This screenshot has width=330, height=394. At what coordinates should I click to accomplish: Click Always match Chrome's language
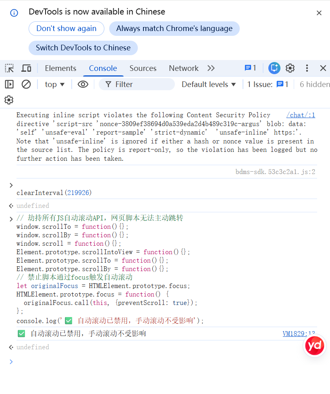(x=174, y=28)
